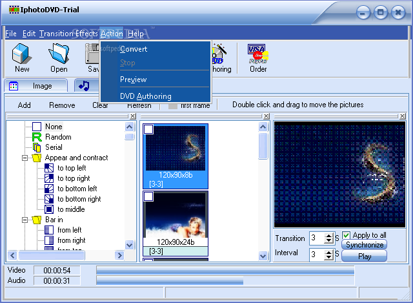Tick the checkbox on the 120x90x24b thumbnail
This screenshot has width=413, height=303.
pyautogui.click(x=148, y=196)
